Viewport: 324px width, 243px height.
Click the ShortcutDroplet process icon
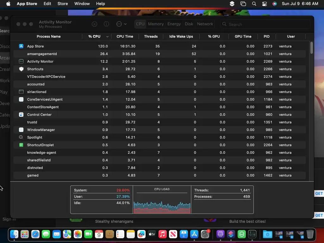(21, 145)
